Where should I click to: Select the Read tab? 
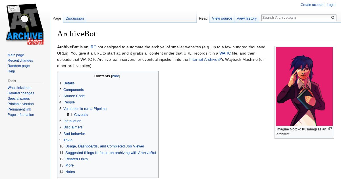203,18
